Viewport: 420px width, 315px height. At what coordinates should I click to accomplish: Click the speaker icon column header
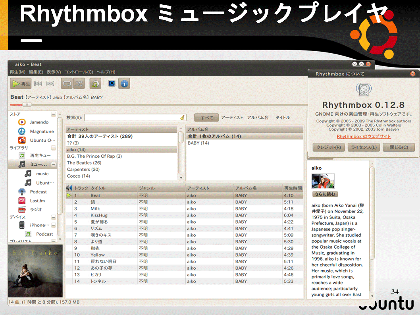(69, 188)
